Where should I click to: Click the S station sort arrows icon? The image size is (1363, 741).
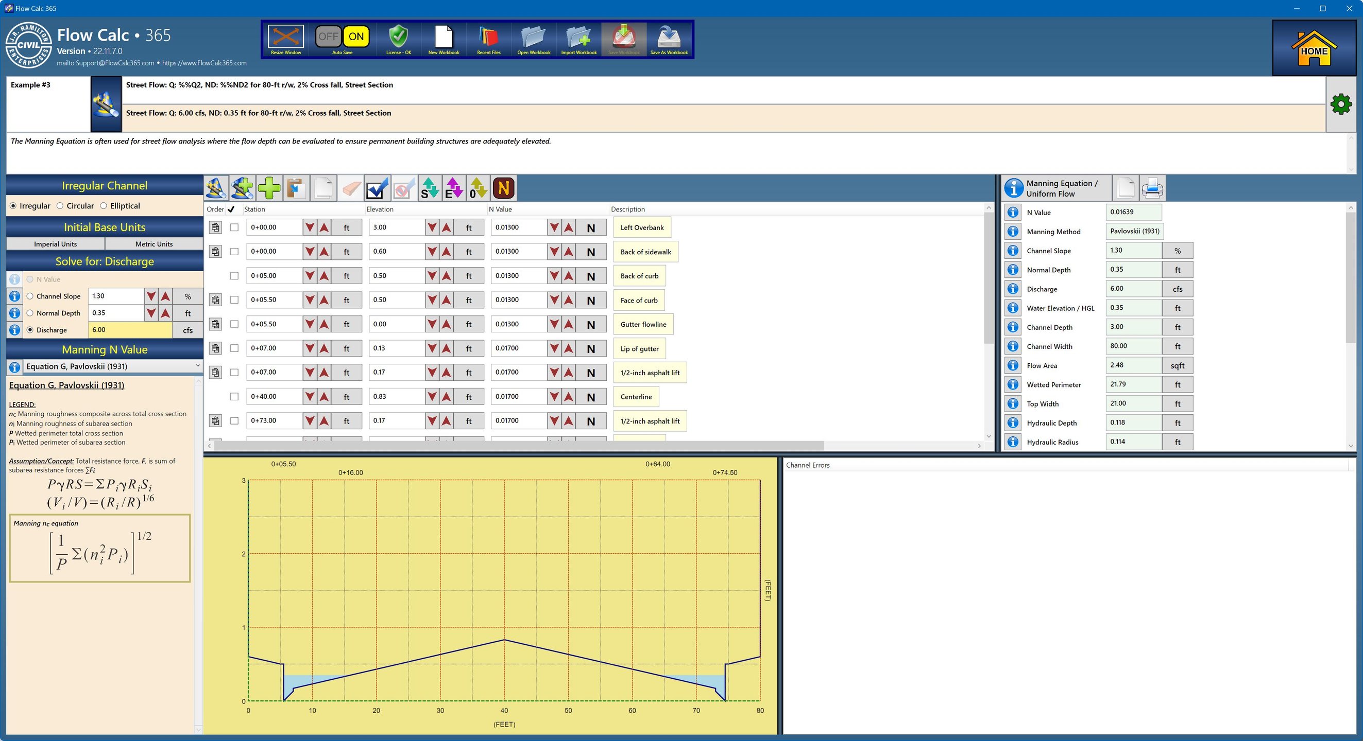click(430, 188)
